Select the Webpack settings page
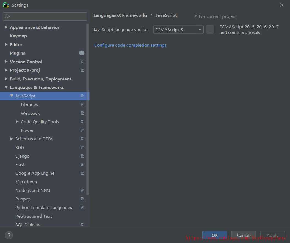290x243 pixels. (x=30, y=113)
